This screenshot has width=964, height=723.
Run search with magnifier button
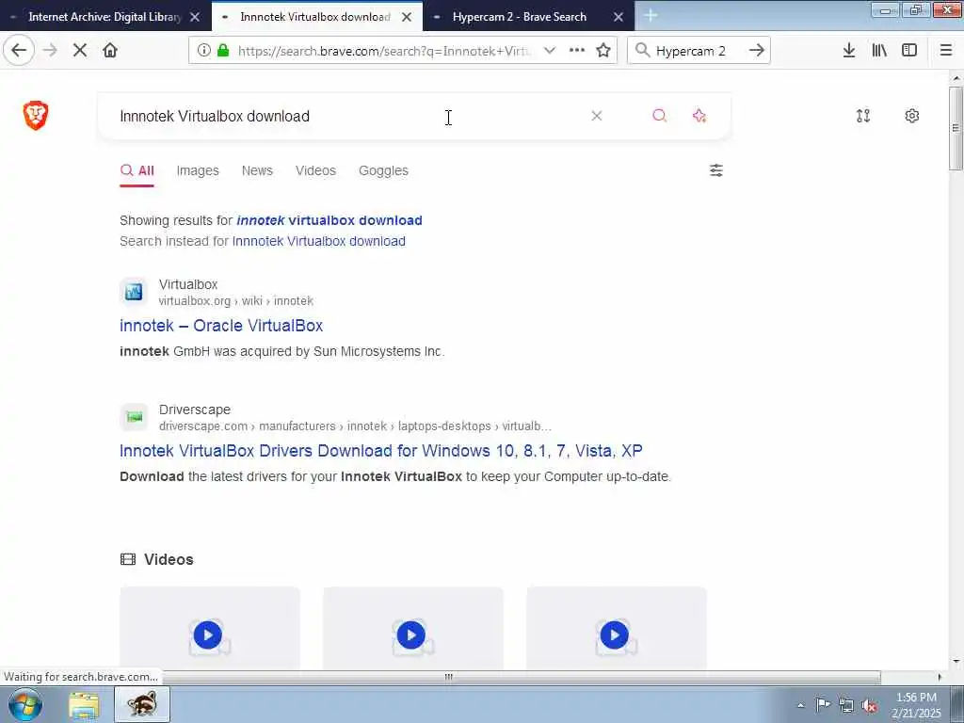coord(659,116)
